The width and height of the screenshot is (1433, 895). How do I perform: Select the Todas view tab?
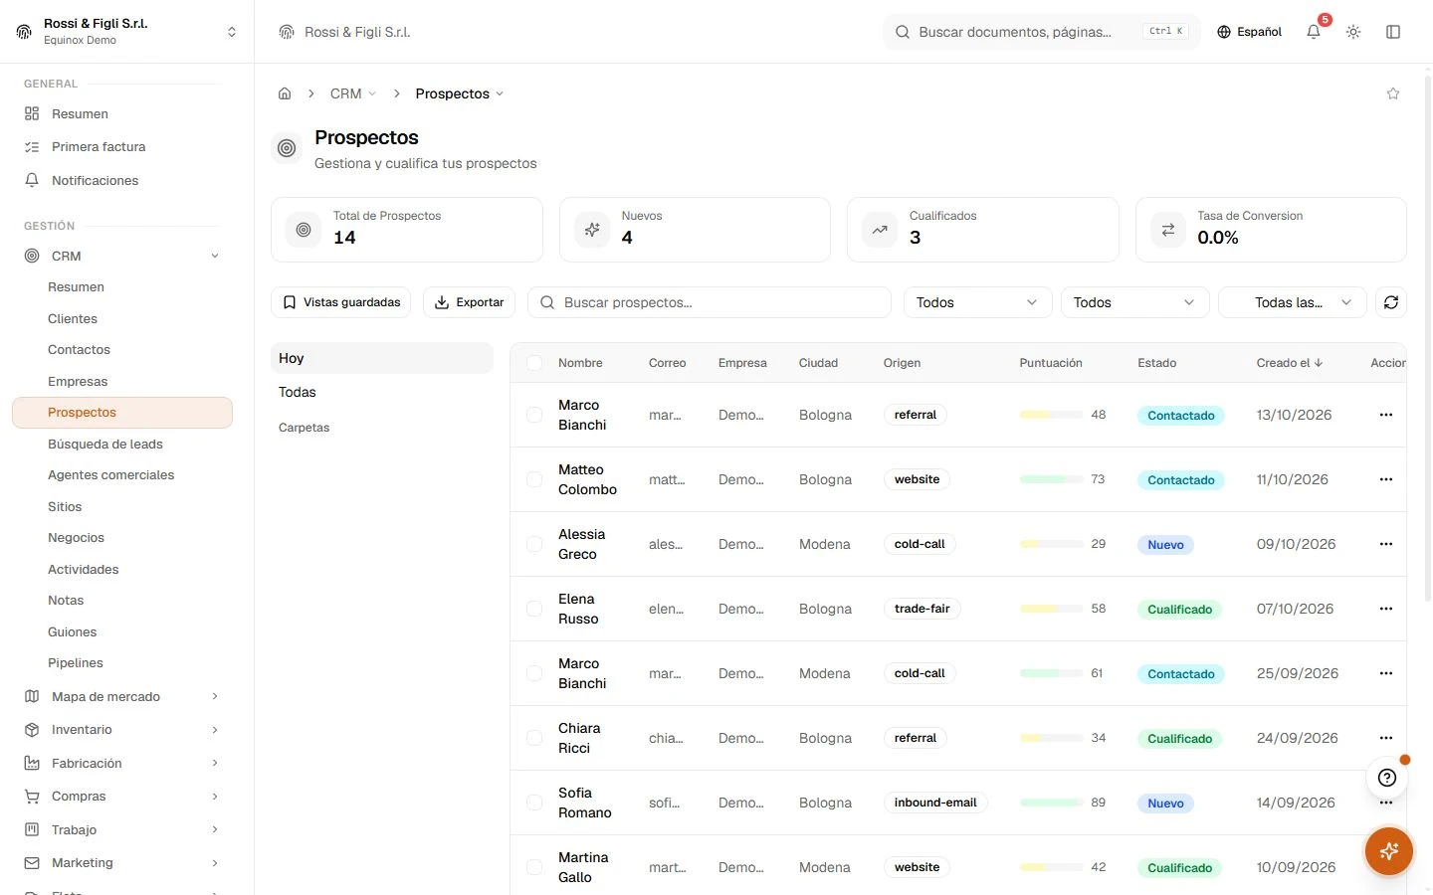click(382, 392)
